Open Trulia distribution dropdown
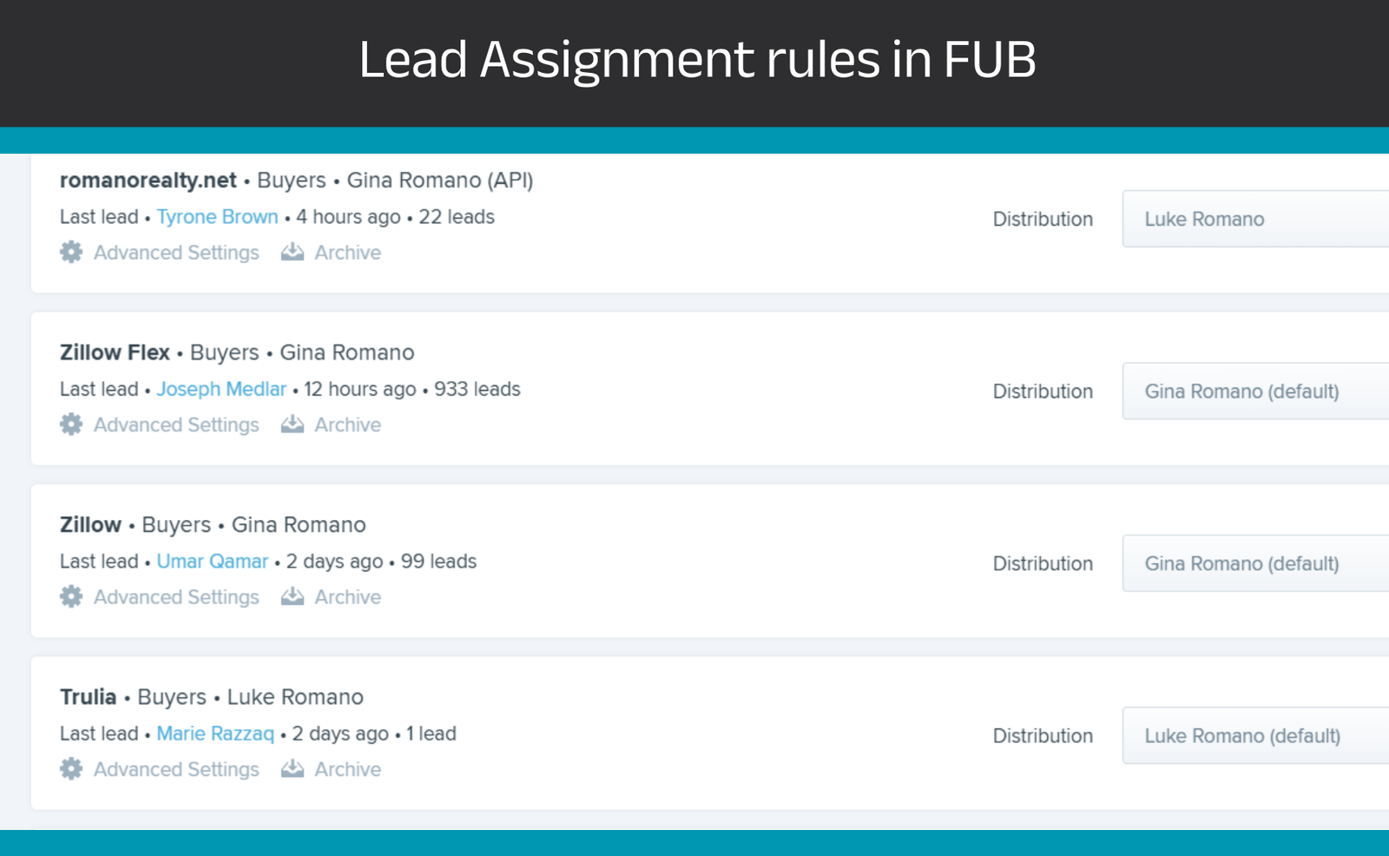The width and height of the screenshot is (1389, 856). tap(1255, 736)
